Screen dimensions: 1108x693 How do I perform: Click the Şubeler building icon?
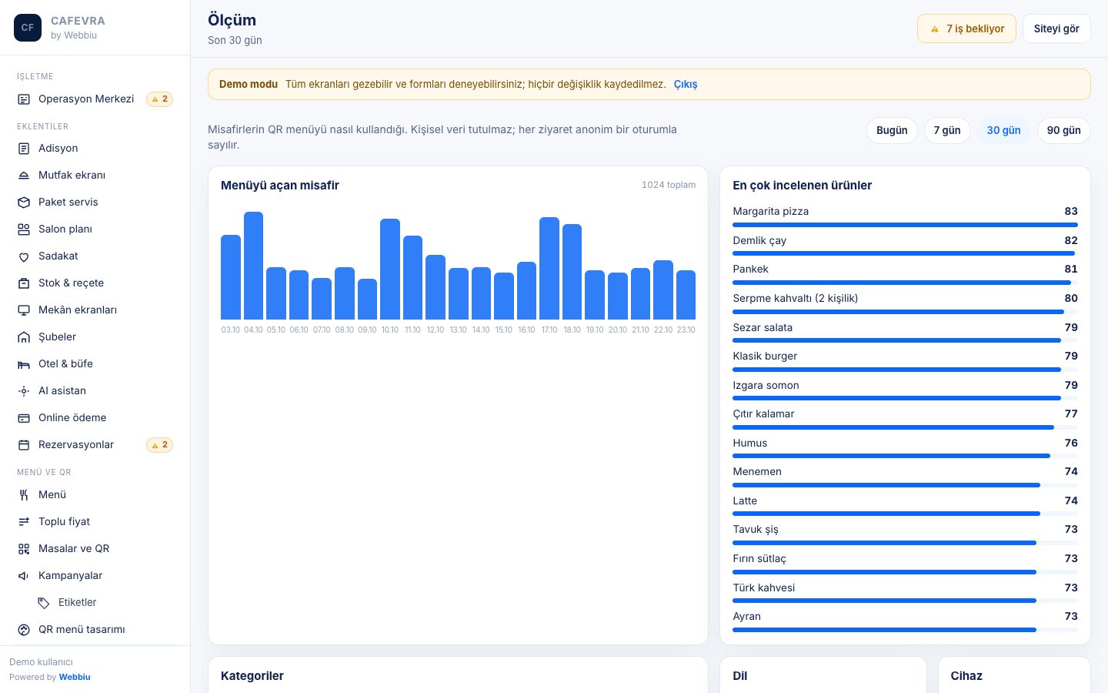click(24, 337)
